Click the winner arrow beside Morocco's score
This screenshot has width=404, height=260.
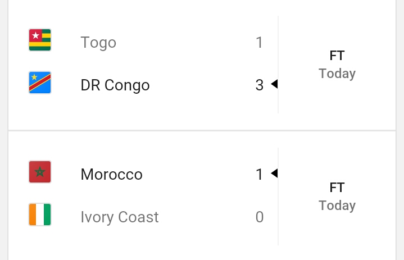click(274, 174)
